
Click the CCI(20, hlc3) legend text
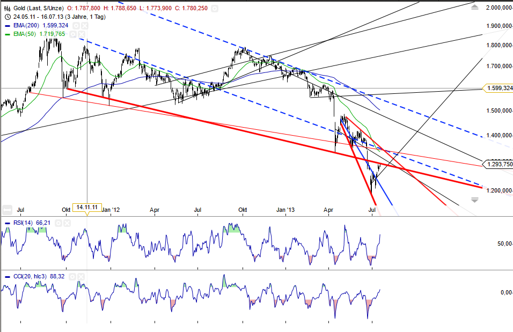(x=30, y=276)
